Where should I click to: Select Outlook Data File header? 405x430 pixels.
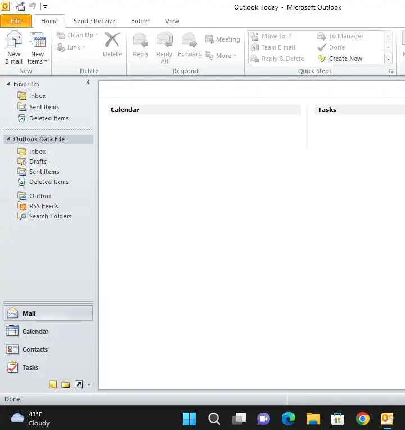[48, 139]
